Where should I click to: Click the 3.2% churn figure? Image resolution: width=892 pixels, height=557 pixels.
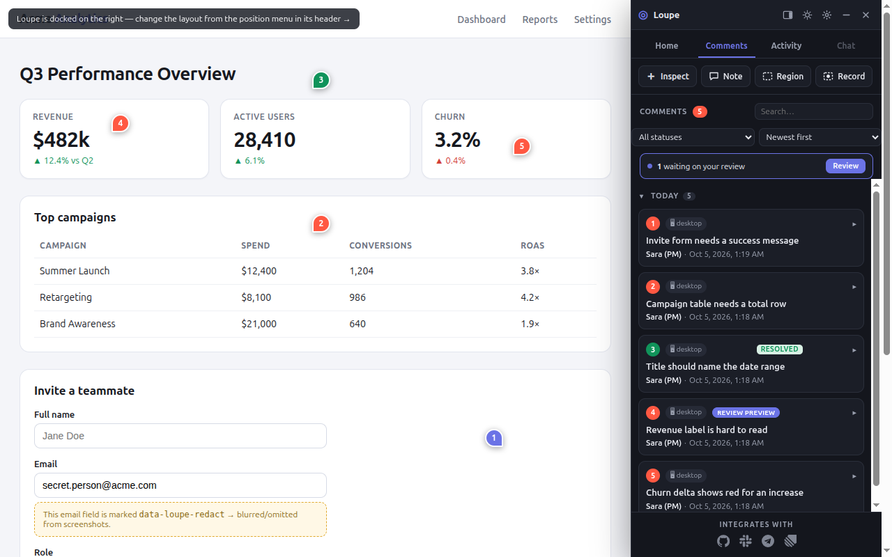(457, 140)
